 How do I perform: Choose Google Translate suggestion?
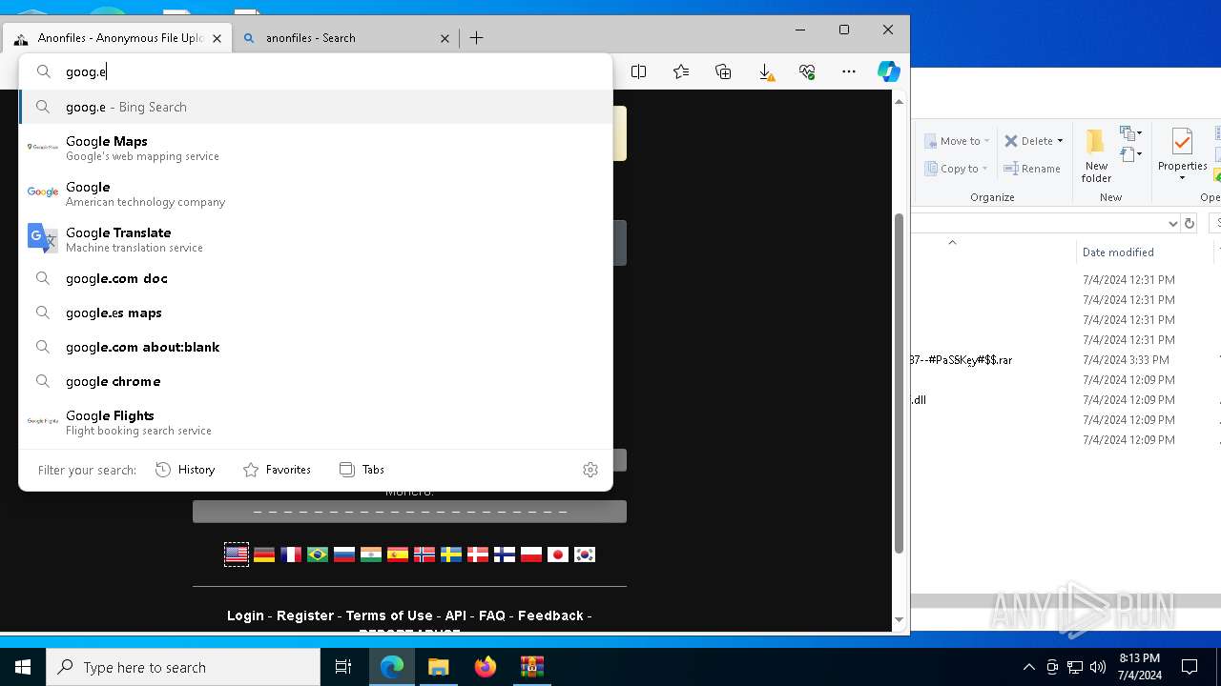click(316, 239)
